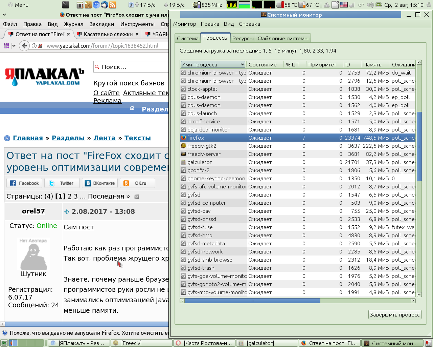Click the blue circle icon before Главная breadcrumb
Image resolution: width=433 pixels, height=347 pixels.
[7, 138]
